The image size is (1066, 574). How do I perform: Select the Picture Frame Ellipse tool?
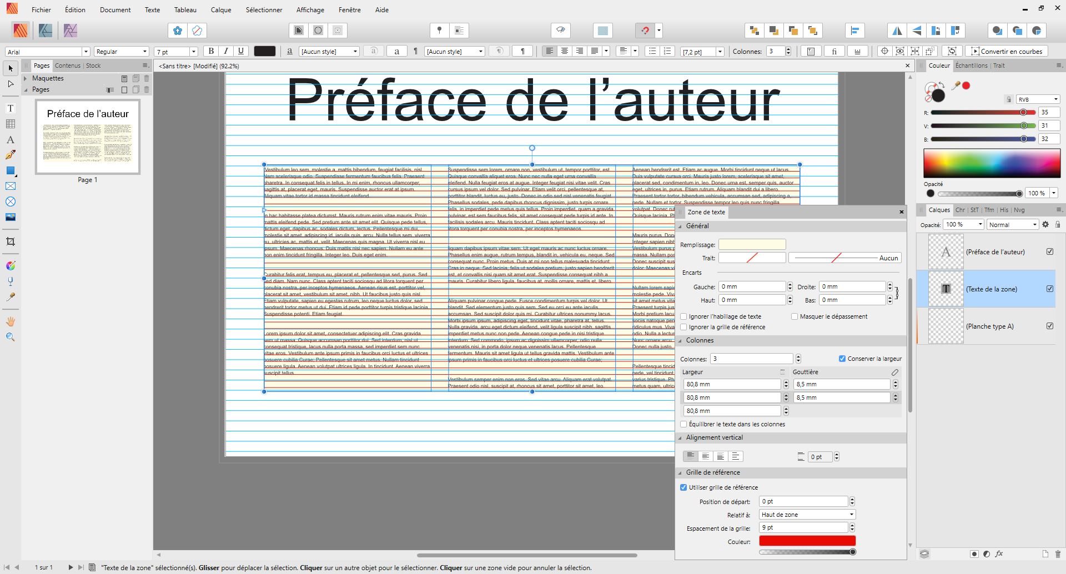pyautogui.click(x=11, y=202)
